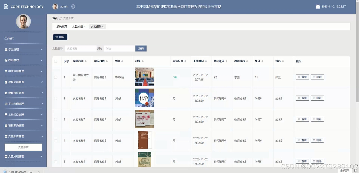The height and width of the screenshot is (173, 359).
Task: Switch to the 系统首页 tab
Action: click(61, 26)
